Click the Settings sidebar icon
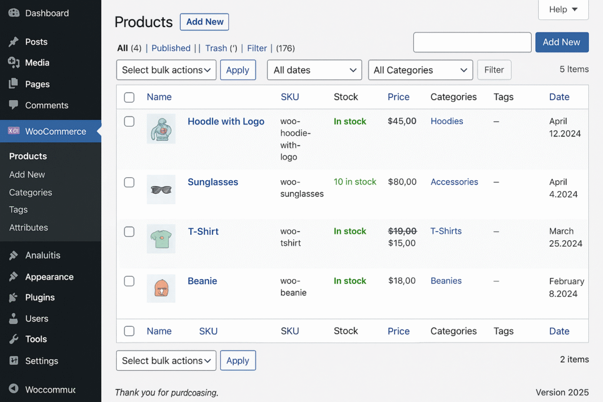Viewport: 603px width, 402px height. 14,360
